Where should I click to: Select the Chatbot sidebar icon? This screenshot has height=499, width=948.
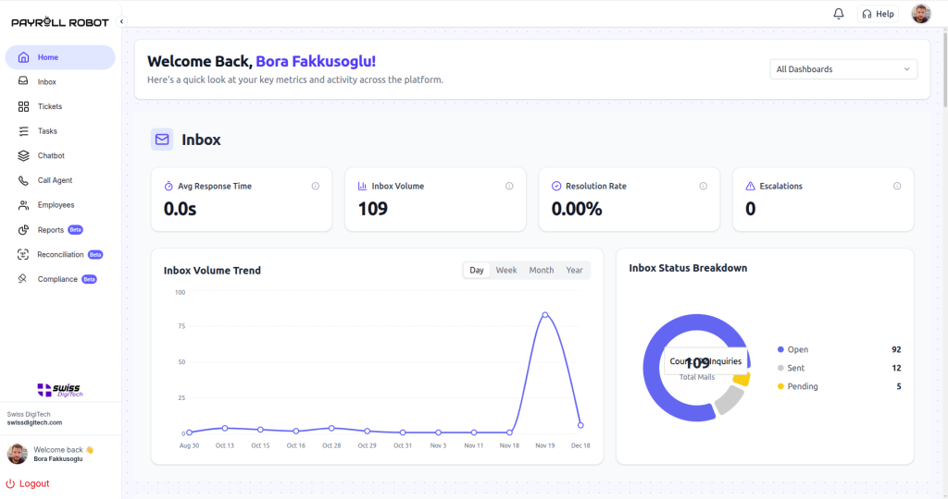point(24,156)
